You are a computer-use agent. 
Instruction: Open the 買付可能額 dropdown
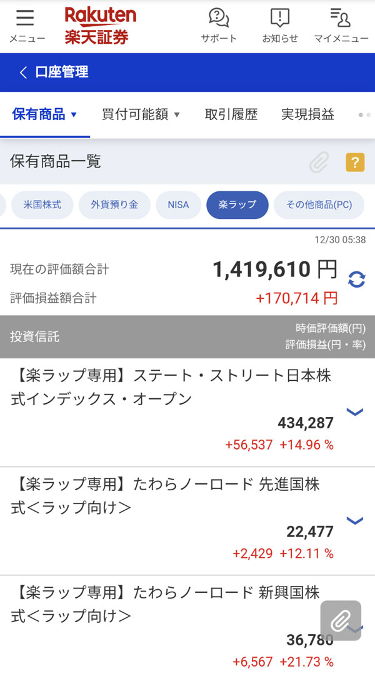[141, 114]
